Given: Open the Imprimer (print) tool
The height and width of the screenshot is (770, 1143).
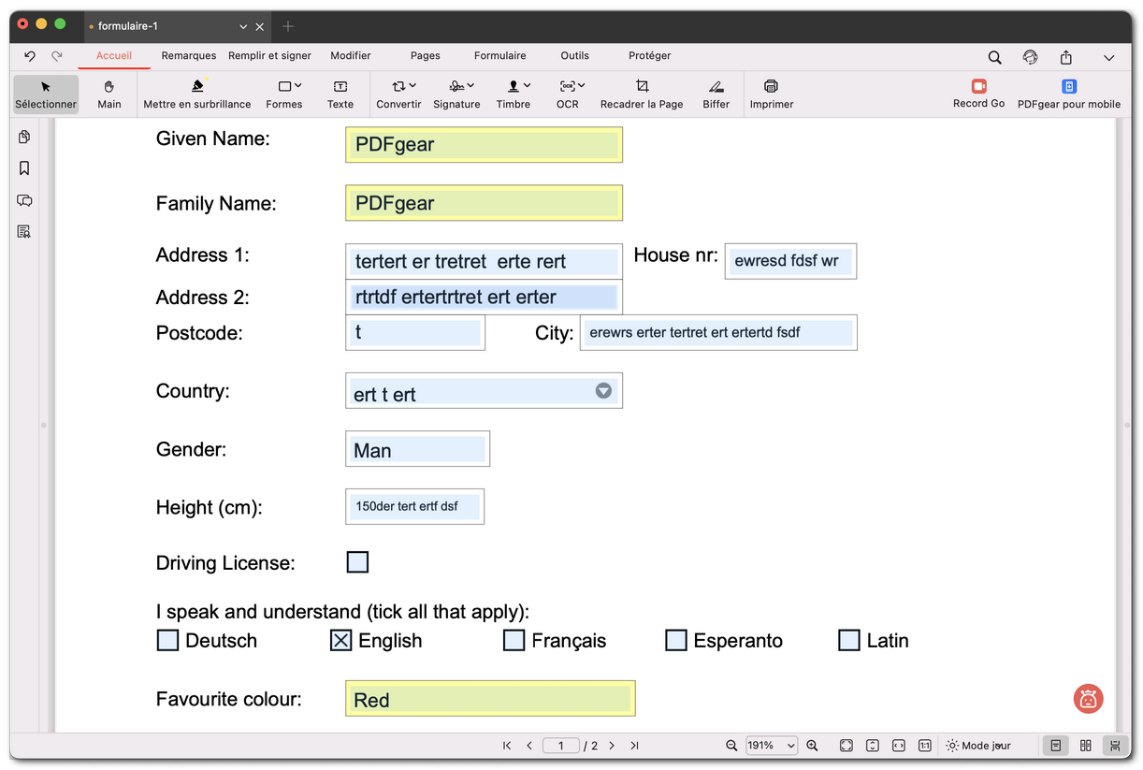Looking at the screenshot, I should [771, 94].
